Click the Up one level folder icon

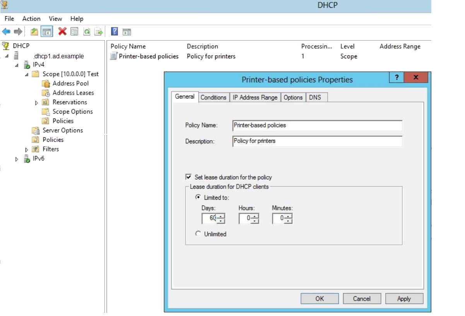pyautogui.click(x=34, y=32)
